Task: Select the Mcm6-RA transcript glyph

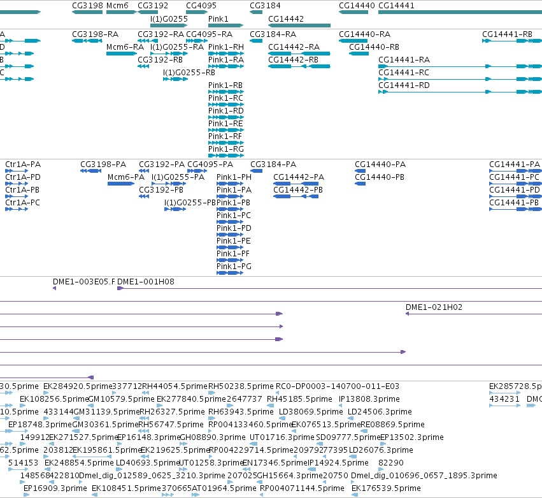Action: (122, 54)
